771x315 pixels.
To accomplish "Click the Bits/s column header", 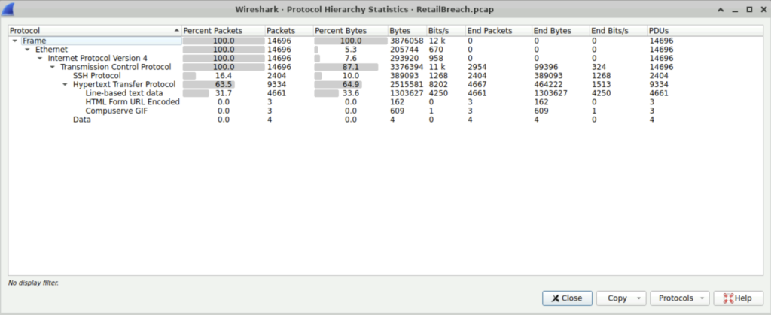I will coord(438,31).
